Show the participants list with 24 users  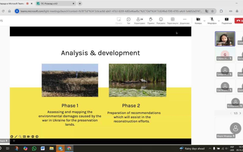click(139, 20)
